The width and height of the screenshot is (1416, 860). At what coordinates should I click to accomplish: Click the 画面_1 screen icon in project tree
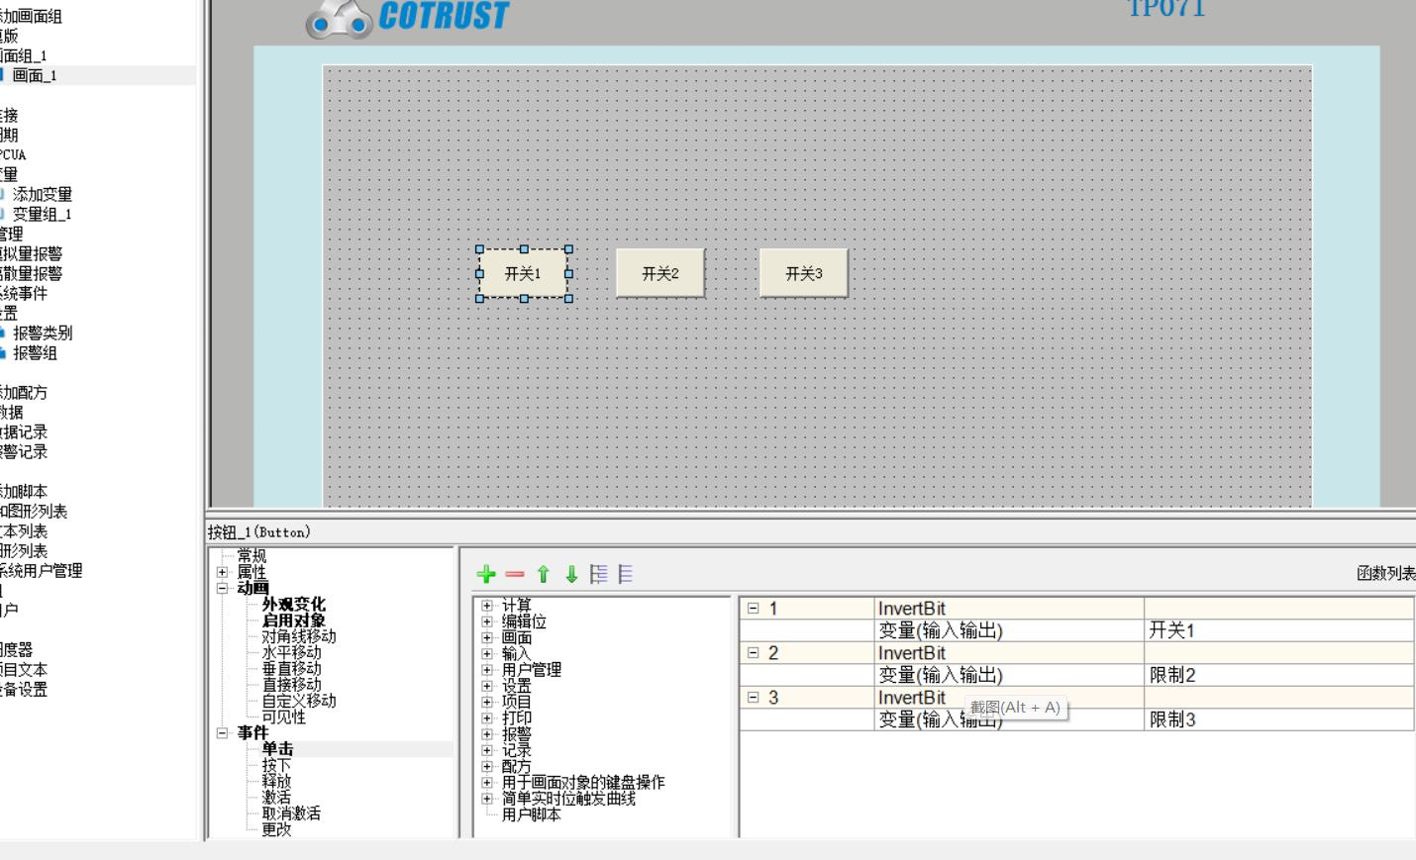click(x=2, y=75)
